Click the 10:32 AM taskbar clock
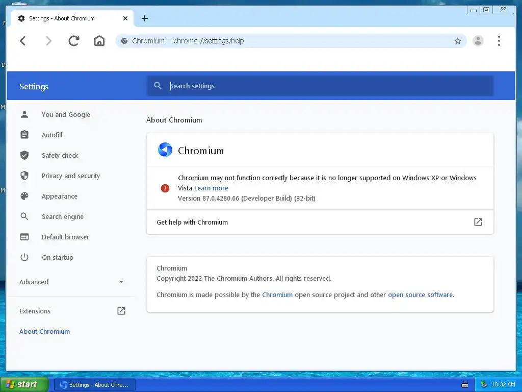The height and width of the screenshot is (392, 522). [503, 384]
